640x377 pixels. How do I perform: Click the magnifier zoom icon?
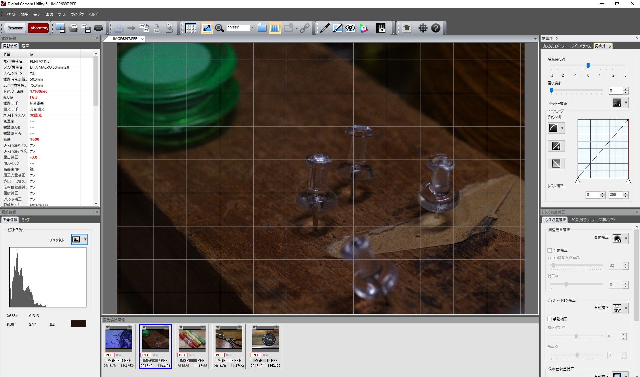click(219, 28)
